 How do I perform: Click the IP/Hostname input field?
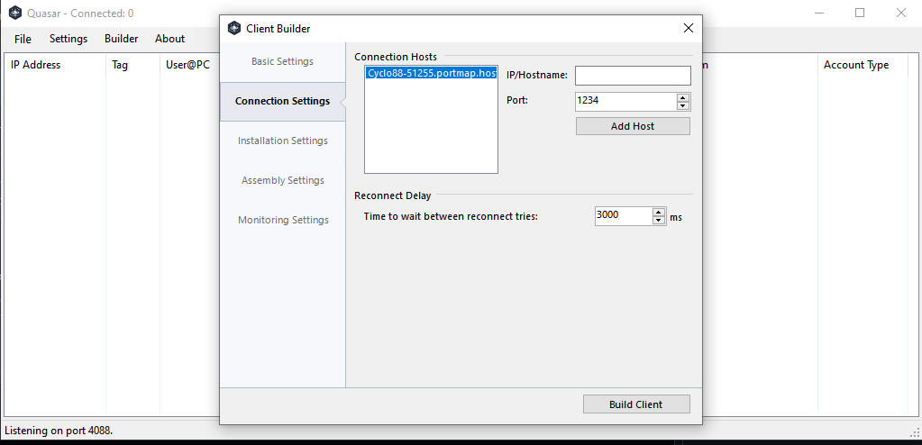633,76
